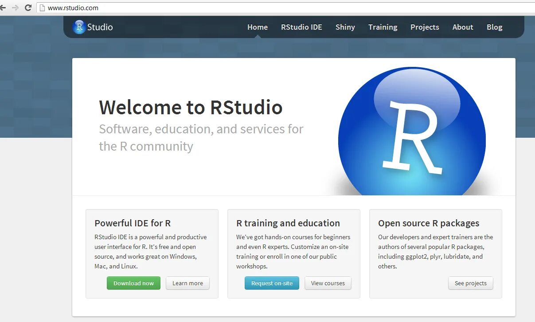Click the browser forward arrow
Screen dimensions: 535x322
[16, 8]
